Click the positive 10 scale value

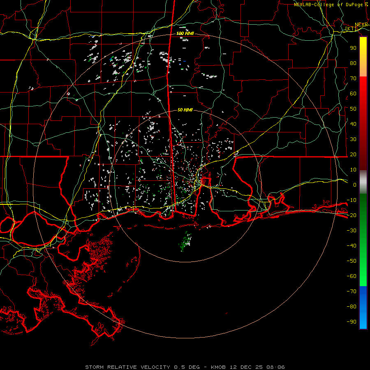(x=353, y=170)
